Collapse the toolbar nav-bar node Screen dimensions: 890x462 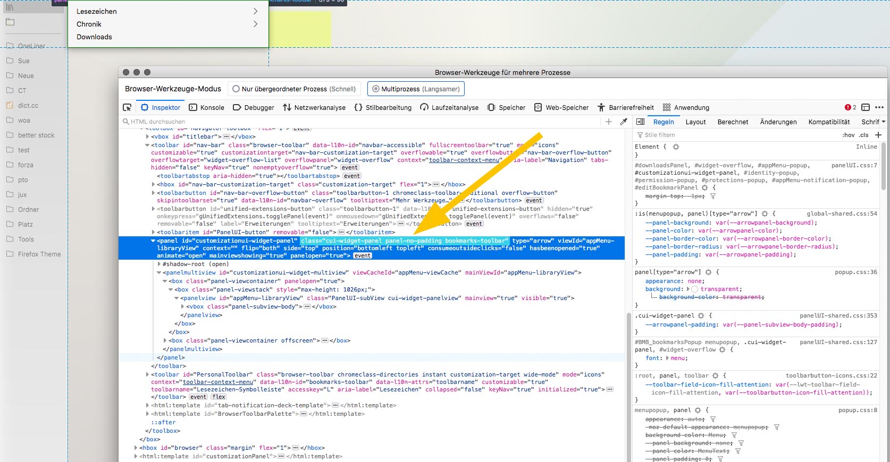click(147, 145)
